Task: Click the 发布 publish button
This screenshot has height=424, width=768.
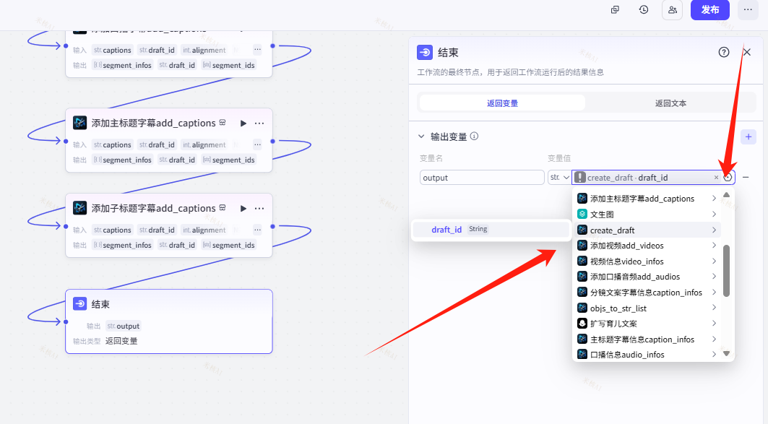Action: point(710,10)
